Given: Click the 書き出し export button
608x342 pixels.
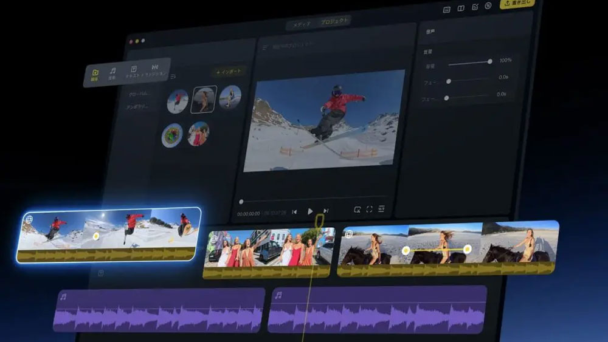Looking at the screenshot, I should pyautogui.click(x=517, y=3).
